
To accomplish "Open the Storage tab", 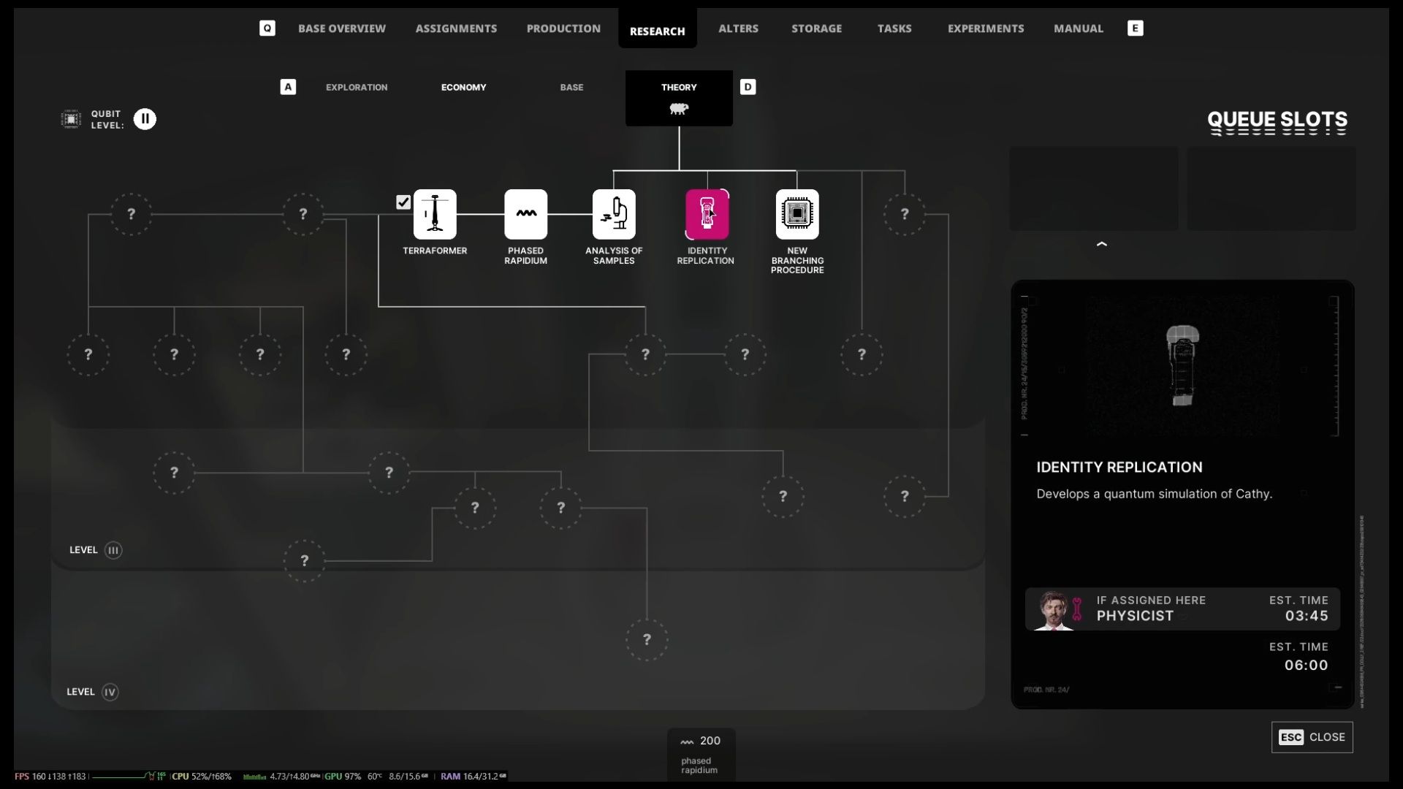I will [816, 28].
